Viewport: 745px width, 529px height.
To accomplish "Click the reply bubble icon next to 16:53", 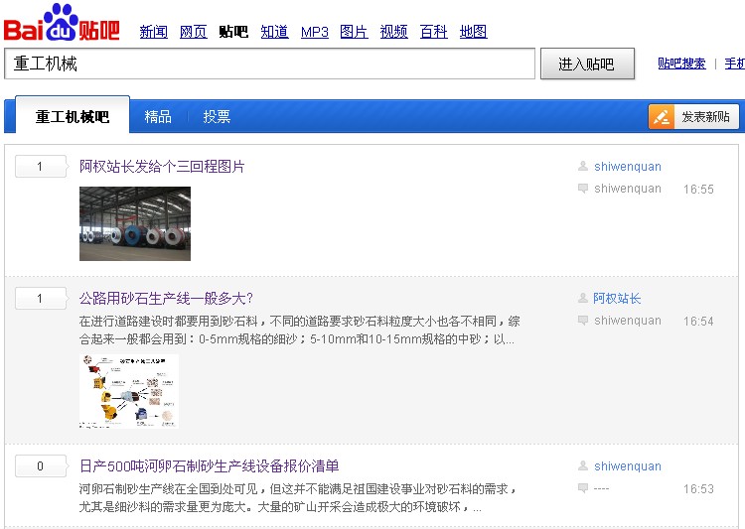I will [582, 488].
